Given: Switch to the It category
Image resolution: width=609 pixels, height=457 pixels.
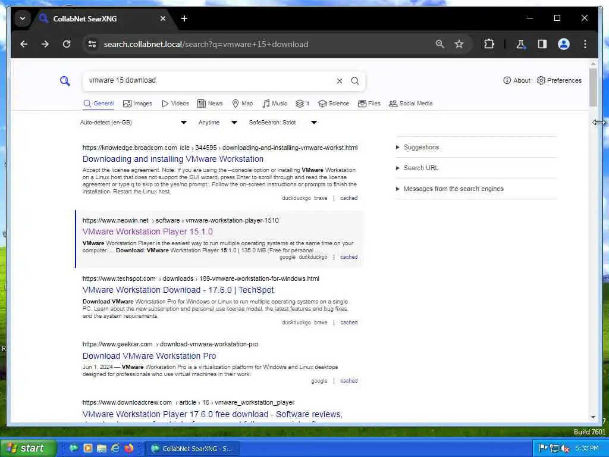Looking at the screenshot, I should pos(303,104).
